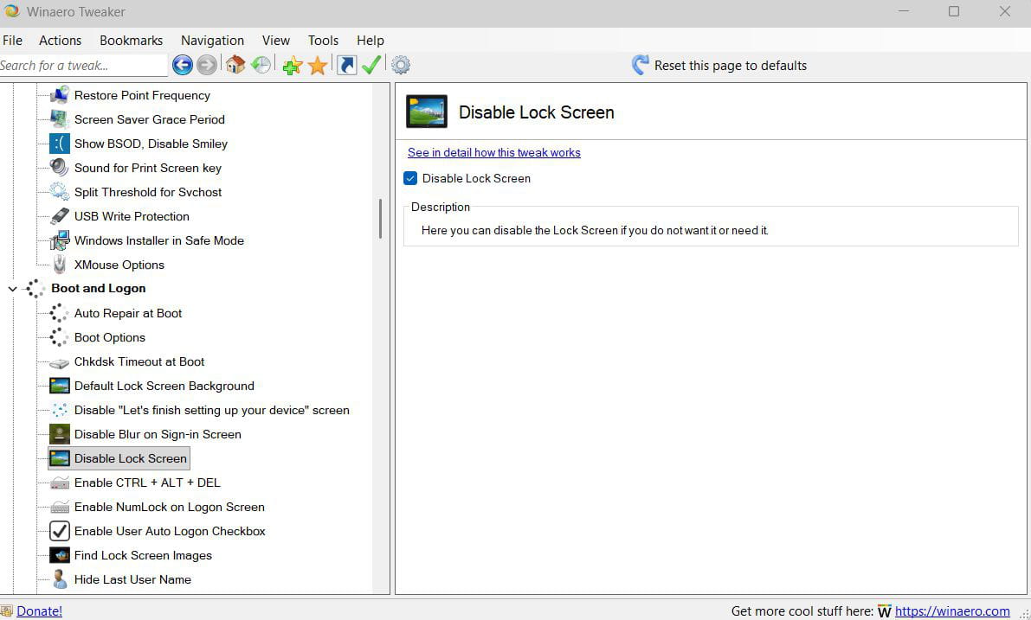Select 'Enable User Auto Logon Checkbox' item

(x=170, y=531)
